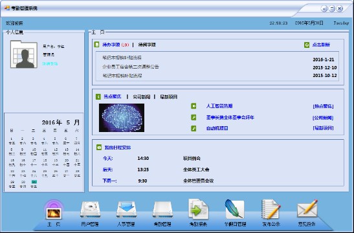Viewport: 354px width, 233px height.
Task: Switch to the 公司新闻 tab
Action: tap(141, 97)
